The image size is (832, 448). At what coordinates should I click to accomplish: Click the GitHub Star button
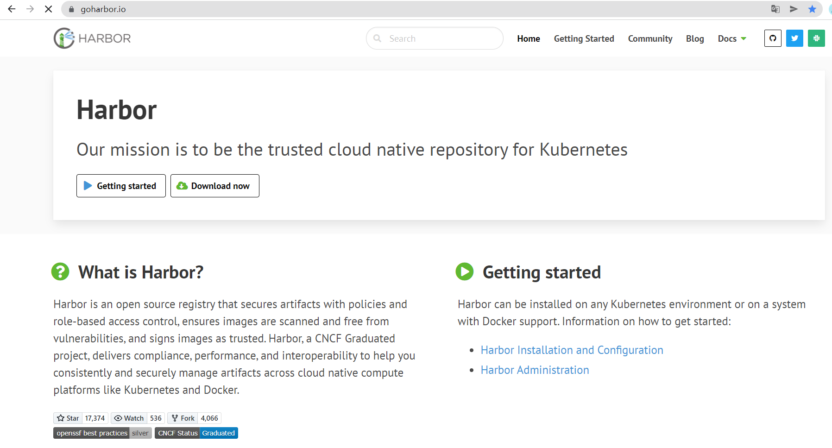click(x=68, y=418)
